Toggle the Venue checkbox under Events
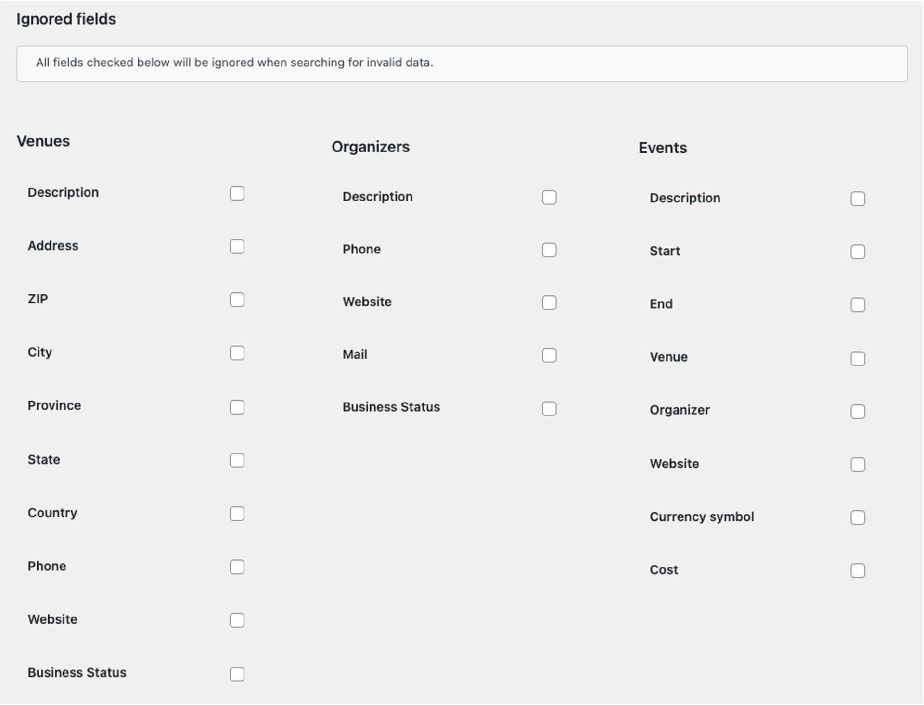The width and height of the screenshot is (924, 705). coord(859,358)
